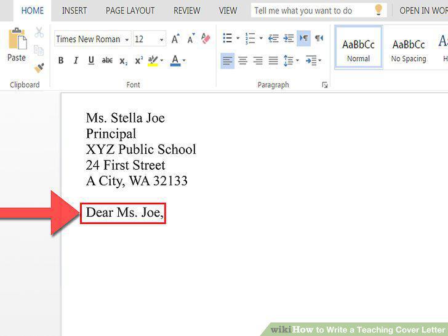448x336 pixels.
Task: Toggle Superscript formatting
Action: point(139,60)
